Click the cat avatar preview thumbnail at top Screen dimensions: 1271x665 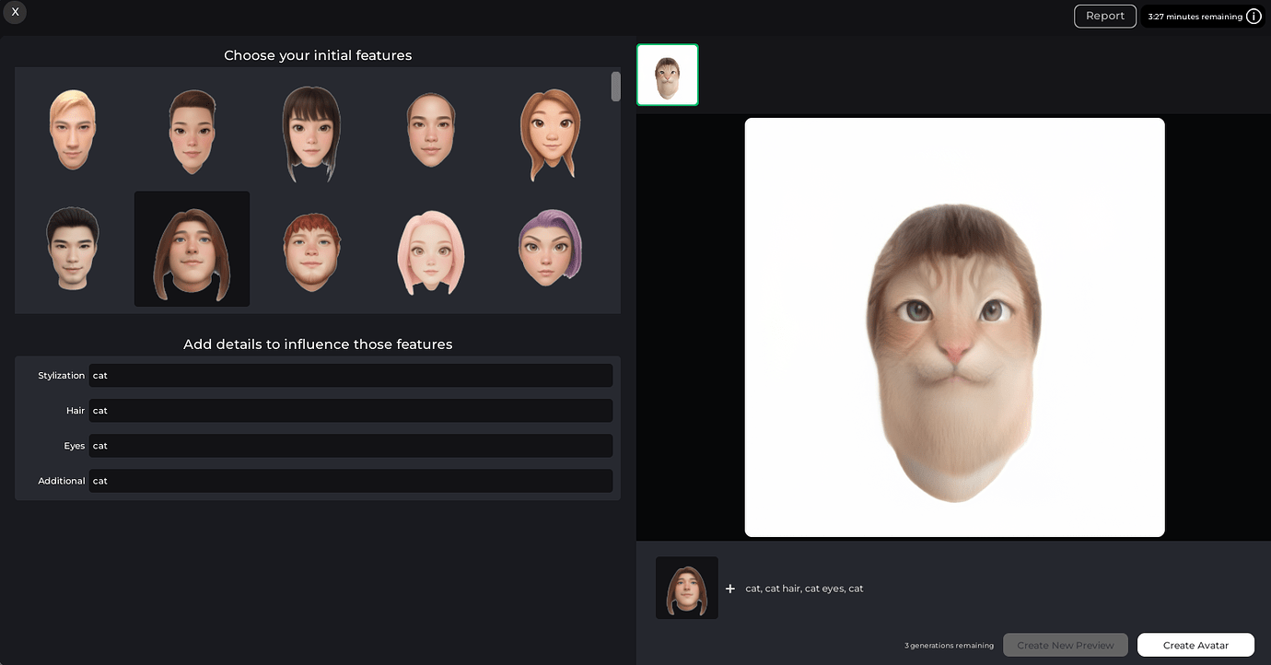(x=667, y=74)
